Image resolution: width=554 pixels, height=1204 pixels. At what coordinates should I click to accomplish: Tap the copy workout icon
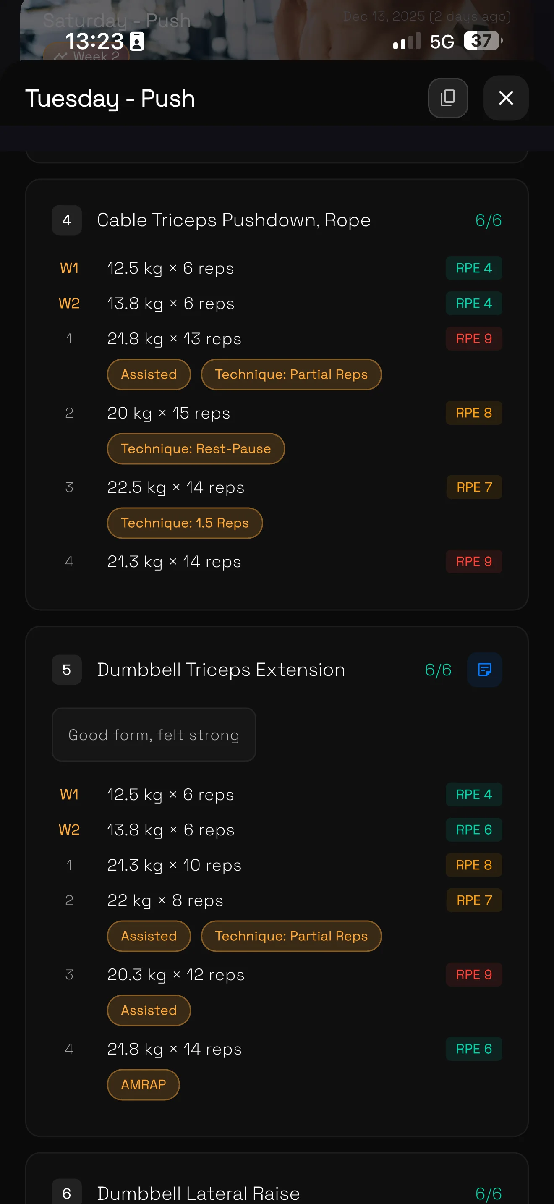coord(447,98)
